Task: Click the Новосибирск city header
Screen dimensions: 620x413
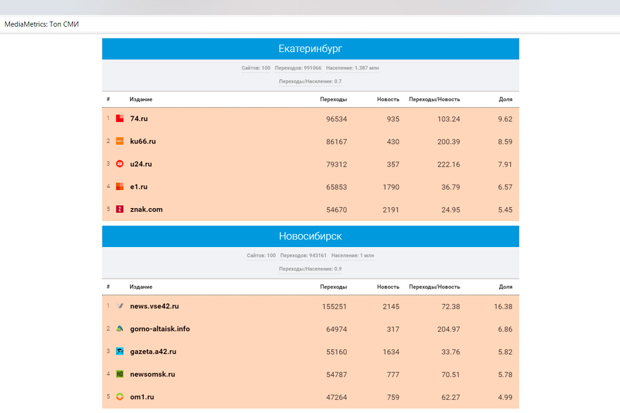Action: pos(310,237)
